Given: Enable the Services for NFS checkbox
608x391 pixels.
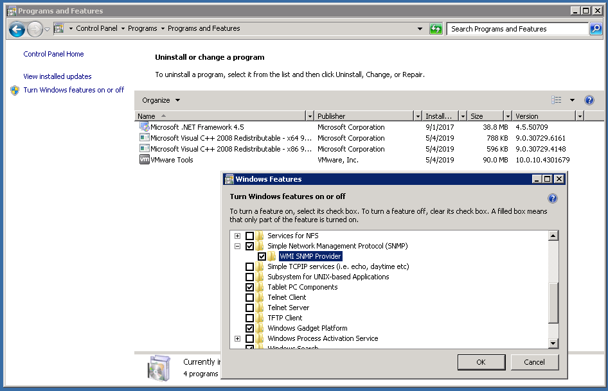Looking at the screenshot, I should pos(250,236).
